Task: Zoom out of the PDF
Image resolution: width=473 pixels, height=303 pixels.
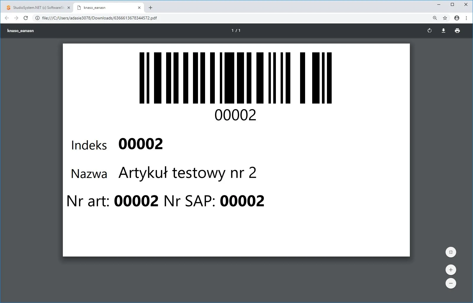Action: tap(451, 283)
